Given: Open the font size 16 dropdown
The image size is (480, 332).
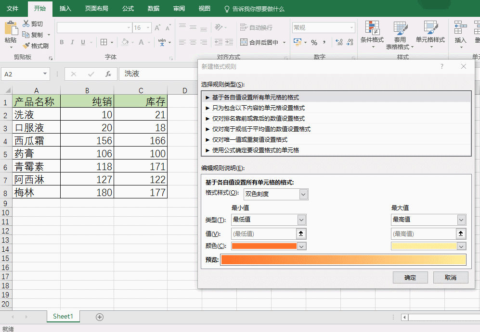Looking at the screenshot, I should coord(148,28).
